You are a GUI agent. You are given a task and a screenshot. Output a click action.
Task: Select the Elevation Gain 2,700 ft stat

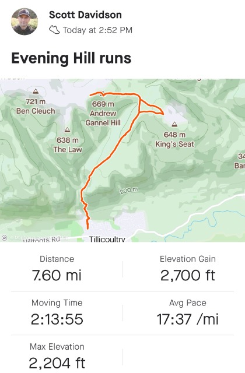point(188,268)
